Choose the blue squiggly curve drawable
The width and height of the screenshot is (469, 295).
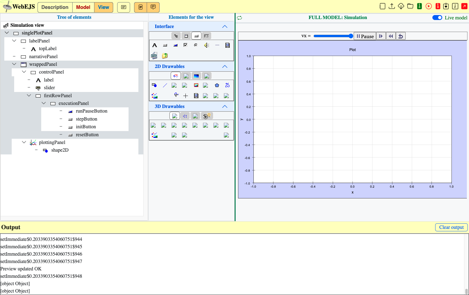point(227,85)
